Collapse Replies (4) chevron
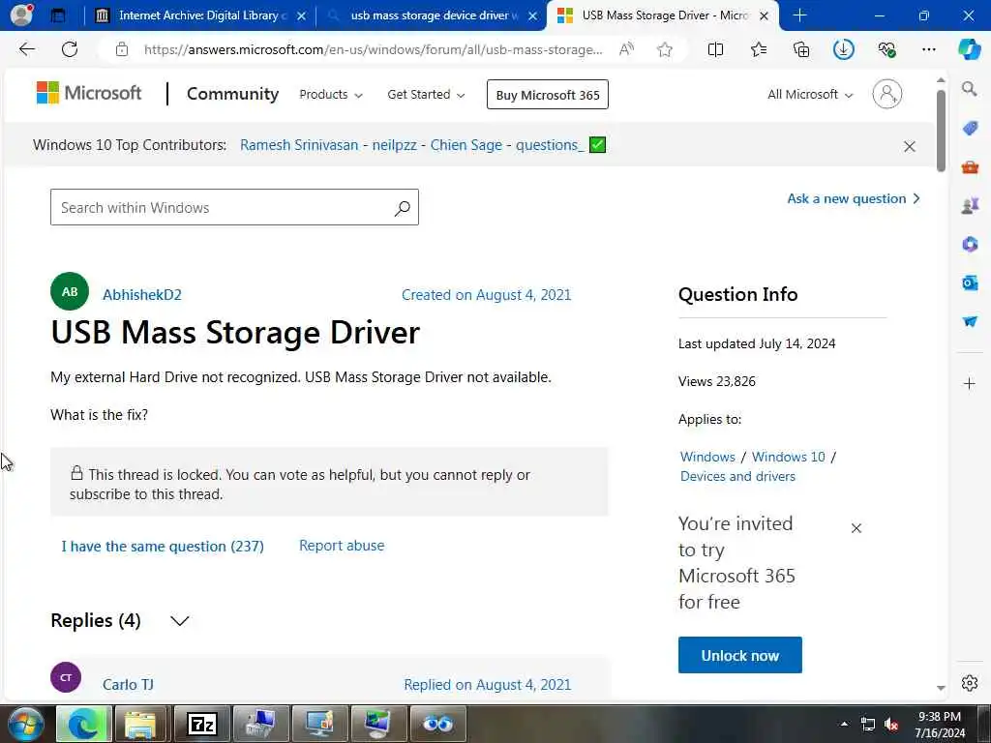The image size is (991, 743). [x=179, y=621]
